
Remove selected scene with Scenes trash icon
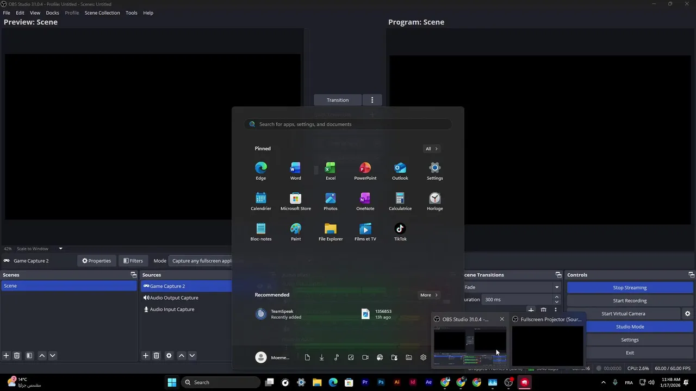point(17,356)
